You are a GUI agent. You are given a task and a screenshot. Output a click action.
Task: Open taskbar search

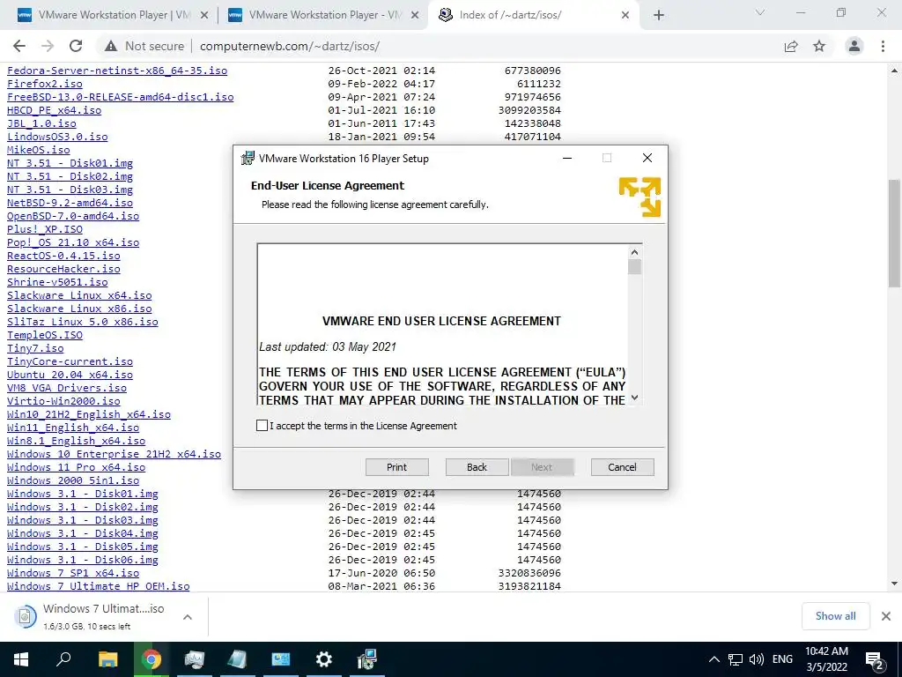[x=63, y=659]
